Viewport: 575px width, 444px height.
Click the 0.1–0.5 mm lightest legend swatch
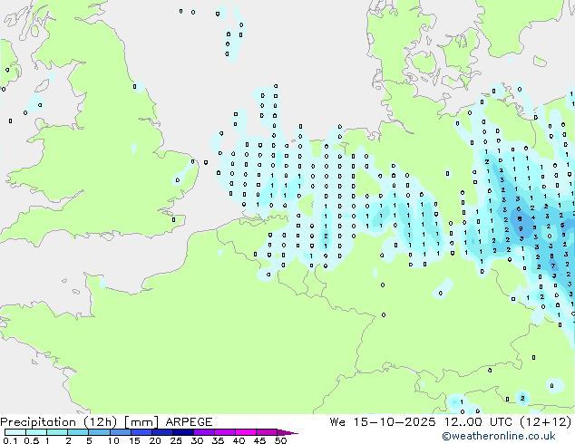coord(15,432)
